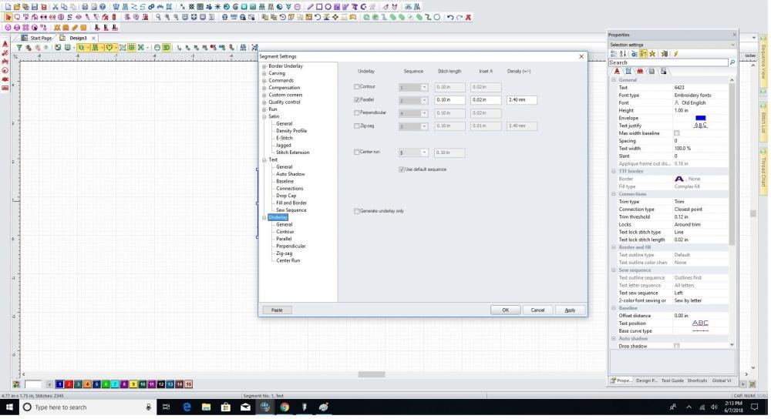The height and width of the screenshot is (419, 771).
Task: Switch to the Start Page tab
Action: 39,38
